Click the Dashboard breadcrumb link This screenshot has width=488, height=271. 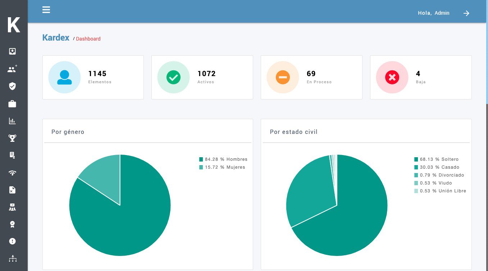coord(88,39)
